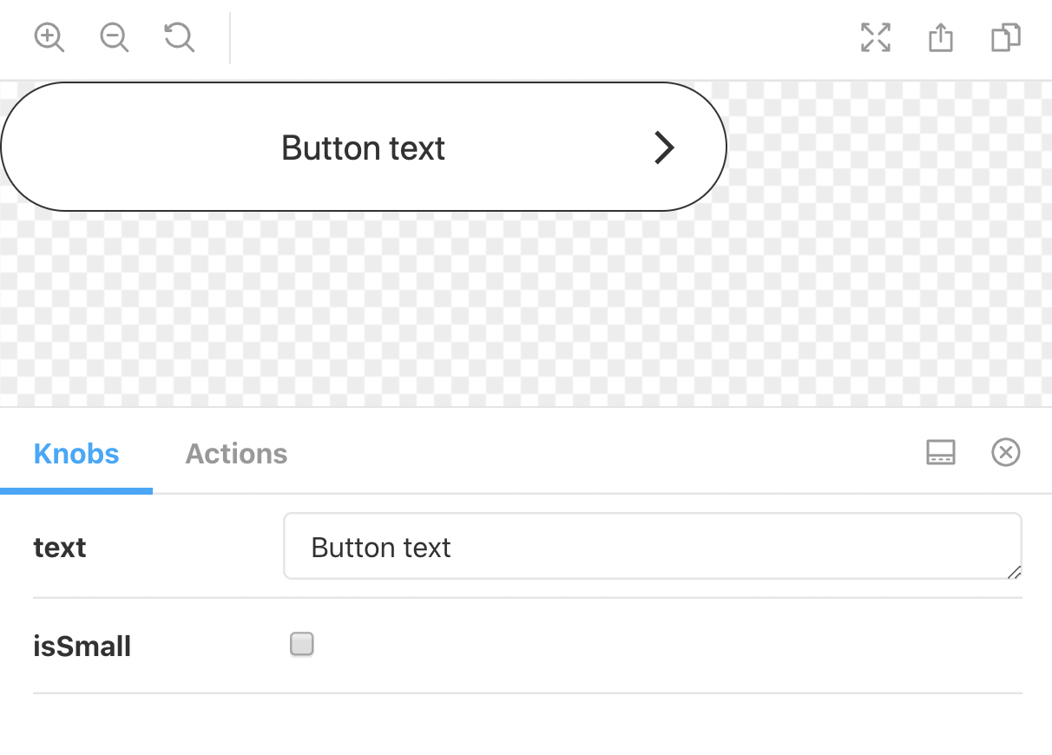This screenshot has width=1052, height=755.
Task: Enable the isSmall checkbox
Action: click(302, 644)
